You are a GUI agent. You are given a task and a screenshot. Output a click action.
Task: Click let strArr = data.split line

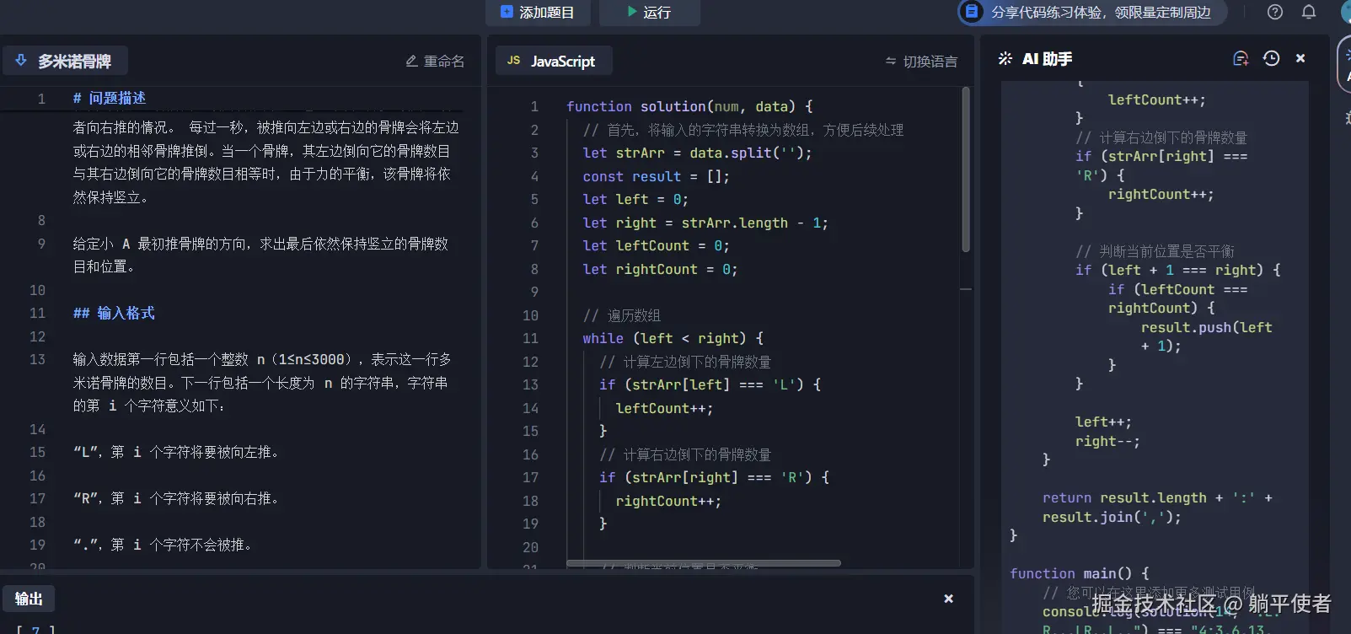tap(698, 153)
